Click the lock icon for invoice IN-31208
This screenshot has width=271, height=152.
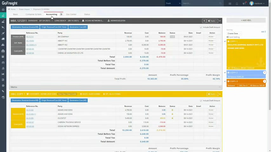172,110
